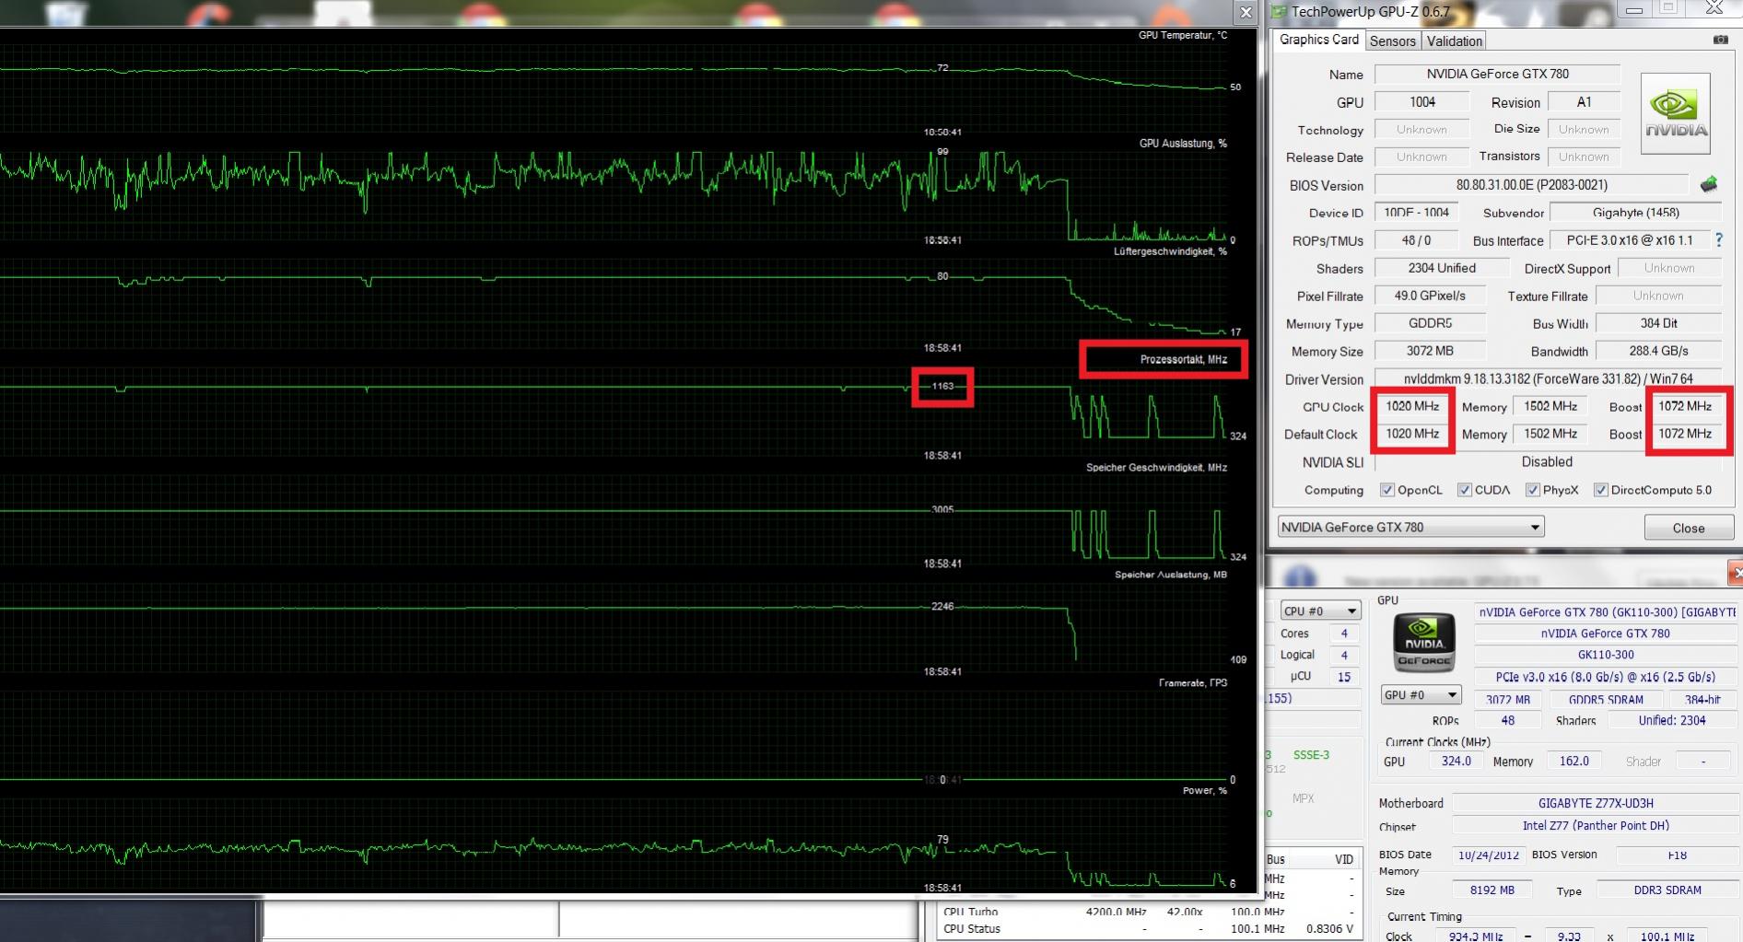Select the Default Clock 1020 MHz field
Screen dimensions: 1743x942
(1412, 434)
